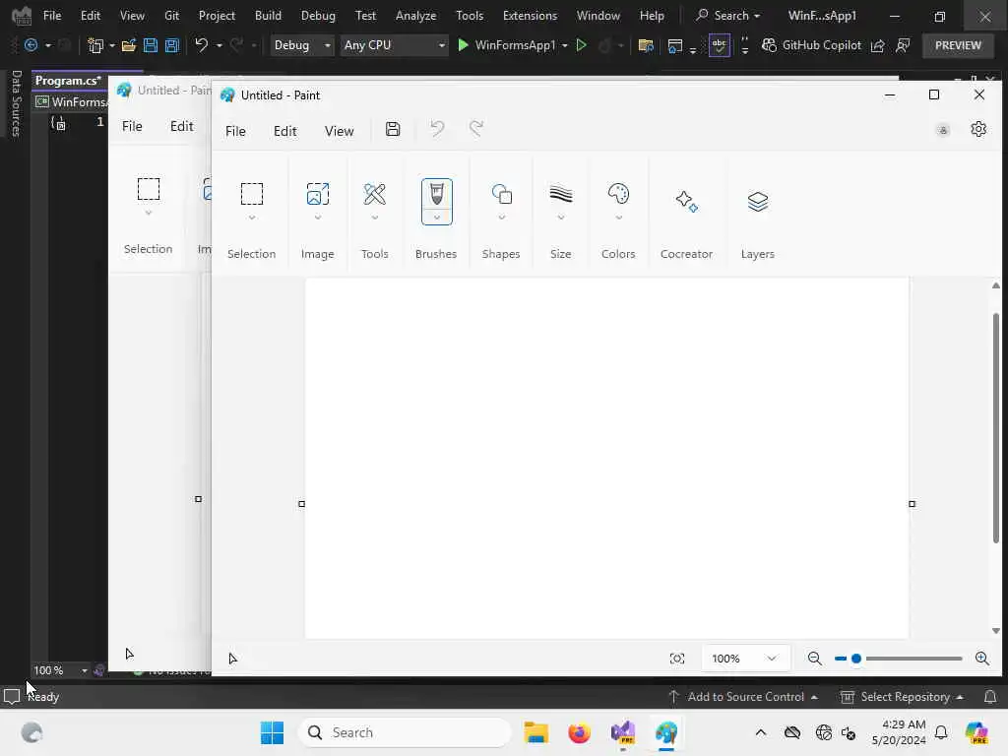
Task: Open the Edit menu in front Paint window
Action: [284, 131]
